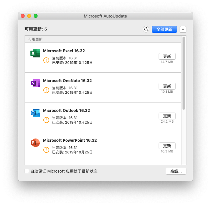
Task: Click the warning icon under PowerPoint
Action: 46,150
